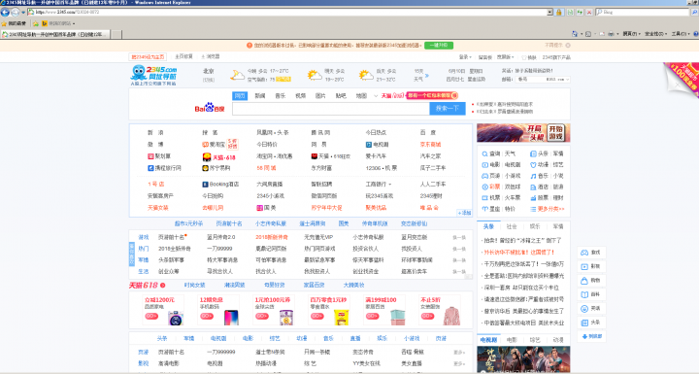Click the 机票 icon in the sidebar

484,198
